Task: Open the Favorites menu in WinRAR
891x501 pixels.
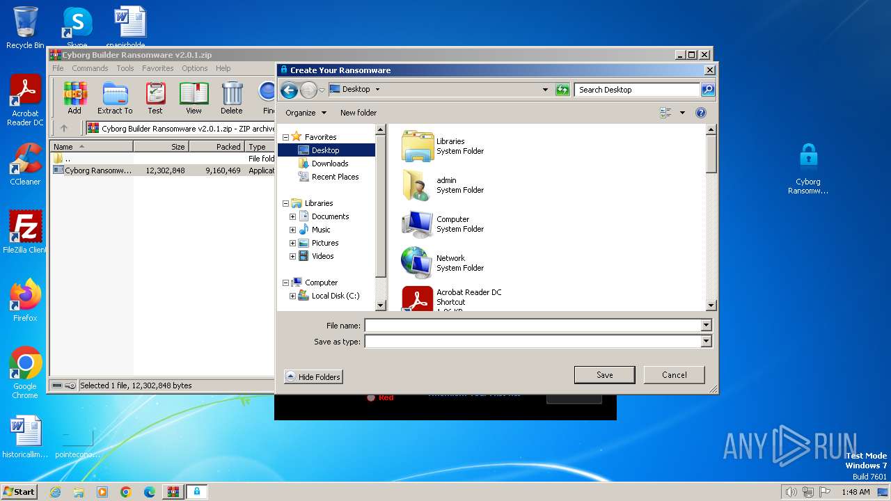Action: tap(158, 68)
